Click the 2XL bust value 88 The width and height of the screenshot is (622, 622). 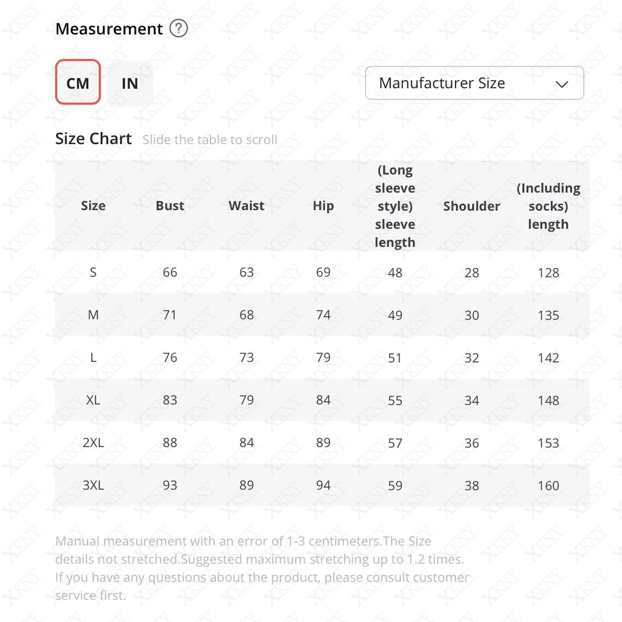click(x=170, y=443)
